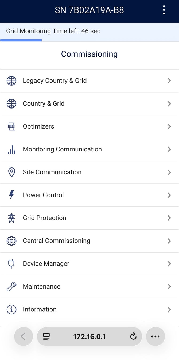Viewport: 179px width, 360px height.
Task: Tap the Monitoring Communication bar chart icon
Action: tap(11, 149)
